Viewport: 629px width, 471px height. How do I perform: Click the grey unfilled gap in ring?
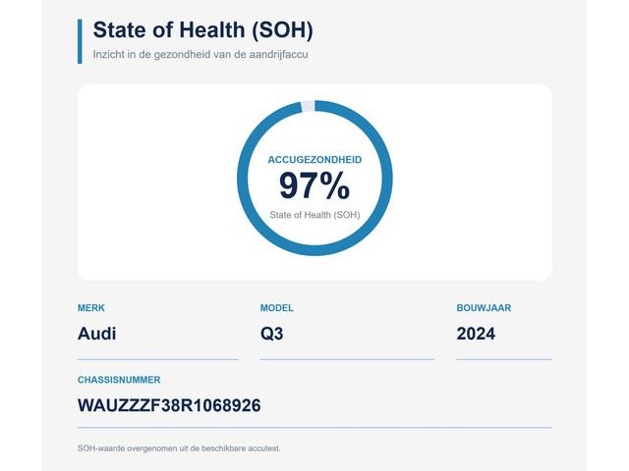308,106
